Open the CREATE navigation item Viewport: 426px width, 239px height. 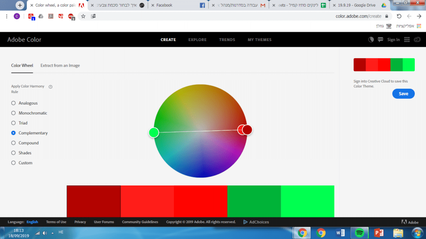pos(168,39)
